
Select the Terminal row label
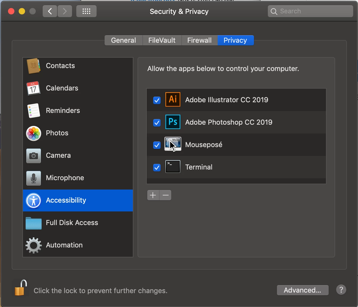199,167
